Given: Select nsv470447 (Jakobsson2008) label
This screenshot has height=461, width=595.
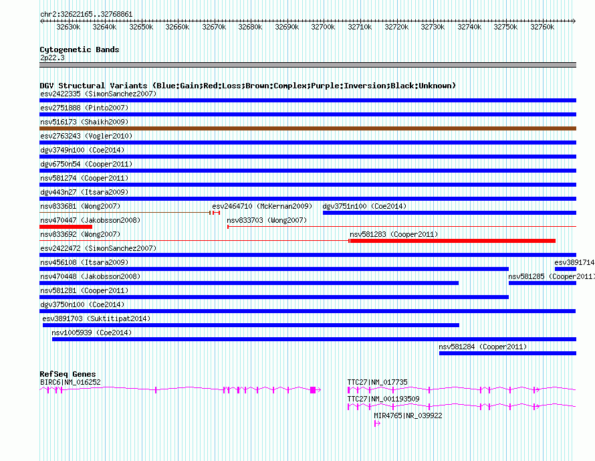Looking at the screenshot, I should click(90, 220).
